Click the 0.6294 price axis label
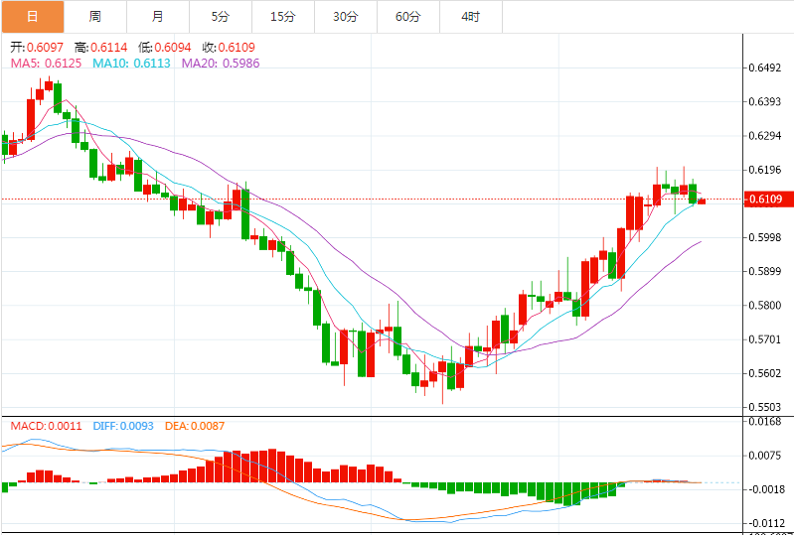The image size is (794, 535). [x=764, y=136]
